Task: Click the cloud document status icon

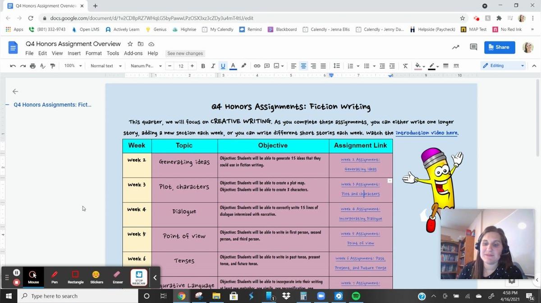Action: point(151,44)
